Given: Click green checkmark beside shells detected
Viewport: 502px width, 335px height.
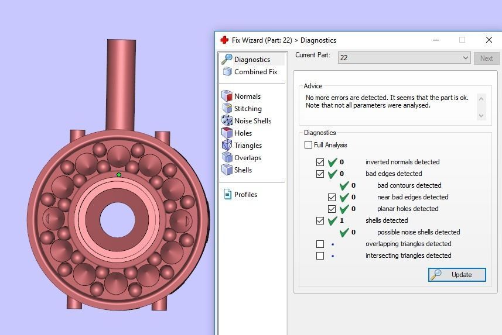Looking at the screenshot, I should (x=333, y=220).
